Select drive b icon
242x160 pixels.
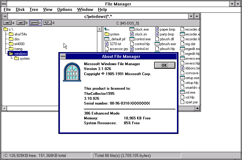pos(21,23)
